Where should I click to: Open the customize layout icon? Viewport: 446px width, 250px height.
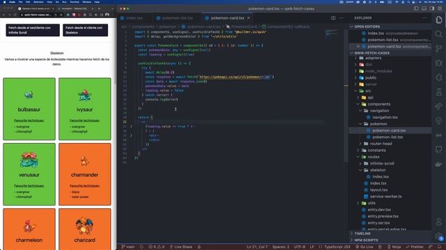pyautogui.click(x=440, y=8)
